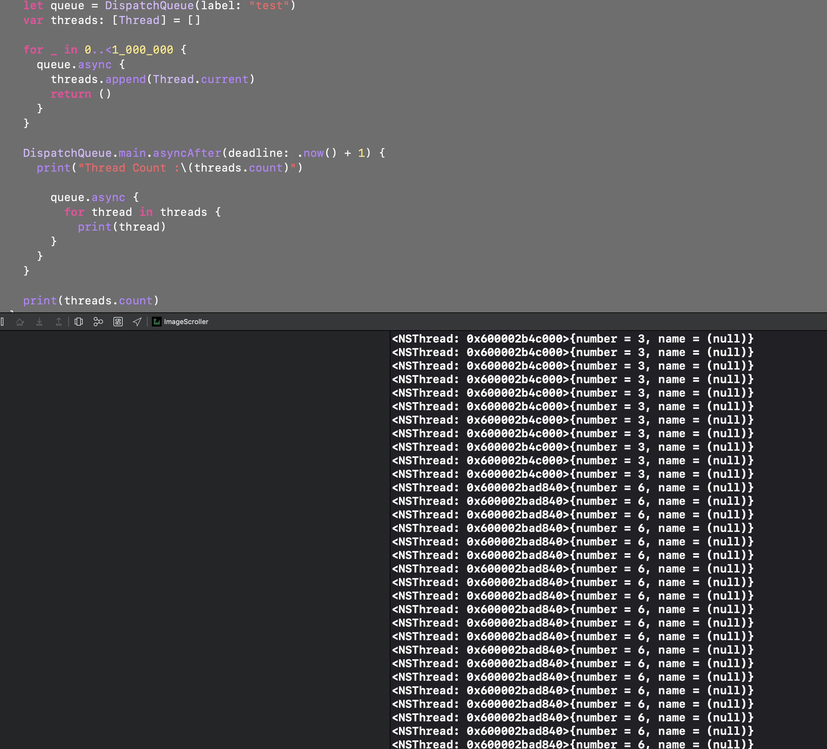
Task: Open the Debug View Hierarchy tool
Action: point(79,322)
